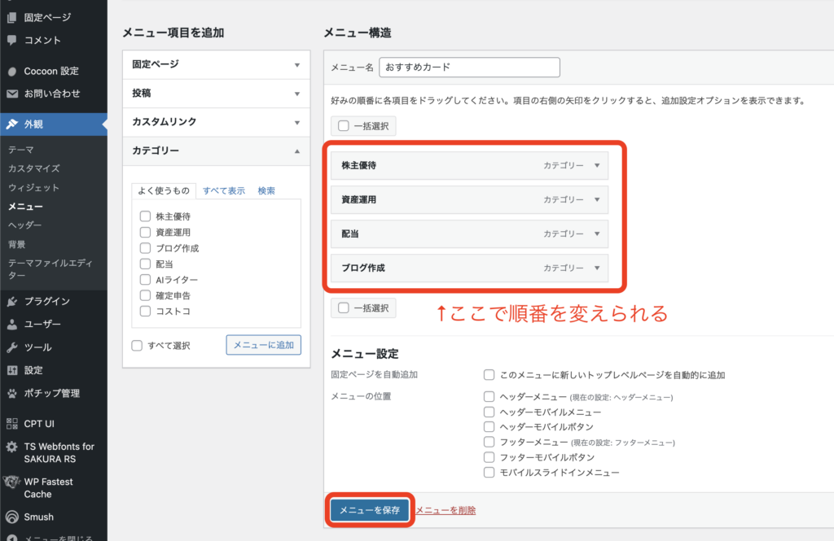Open 背景 in the sidebar

pos(16,244)
